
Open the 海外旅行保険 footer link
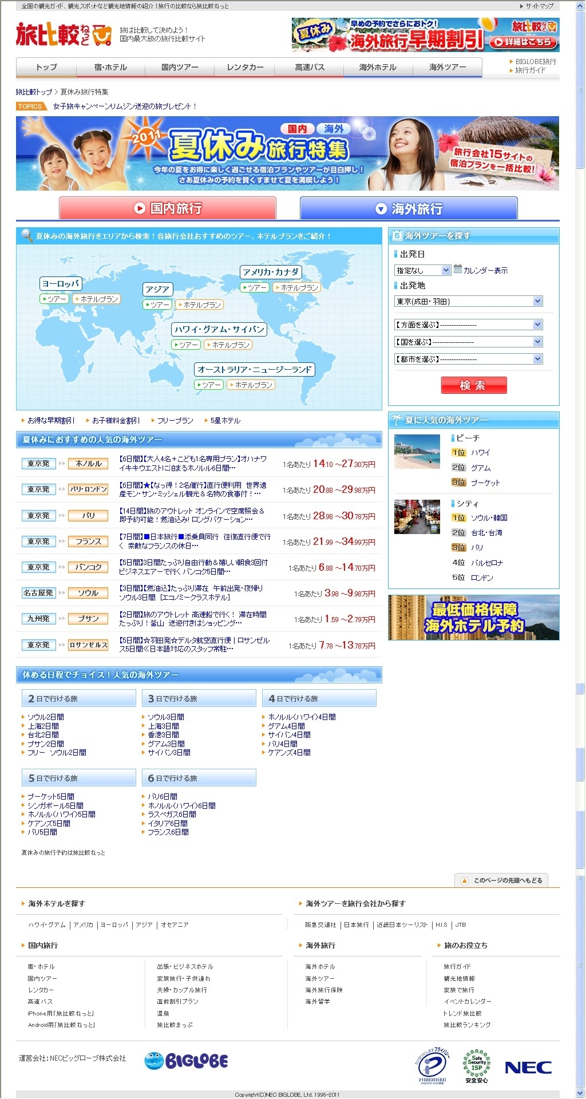point(324,990)
